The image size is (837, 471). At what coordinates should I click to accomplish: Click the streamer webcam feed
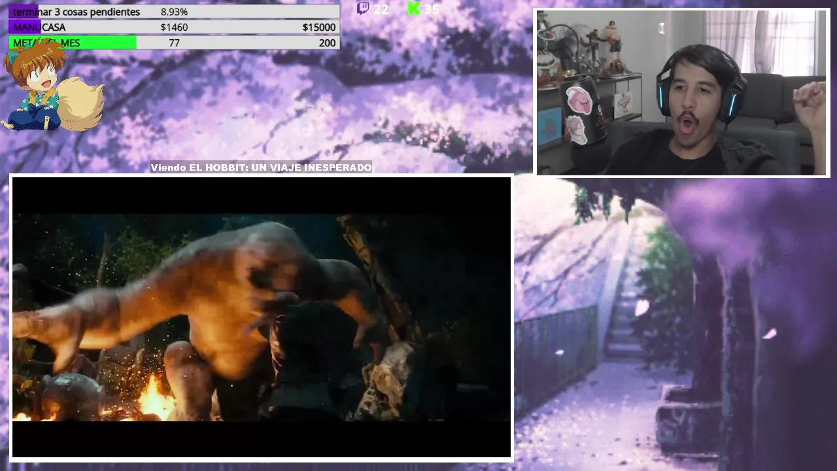pos(682,93)
